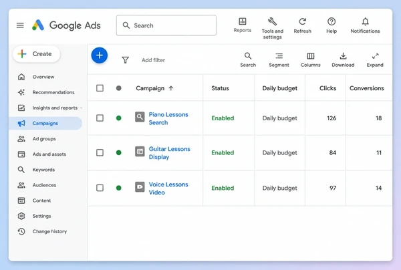Click Daily budget cell for Guitar Lessons
This screenshot has width=401, height=270.
(x=280, y=152)
